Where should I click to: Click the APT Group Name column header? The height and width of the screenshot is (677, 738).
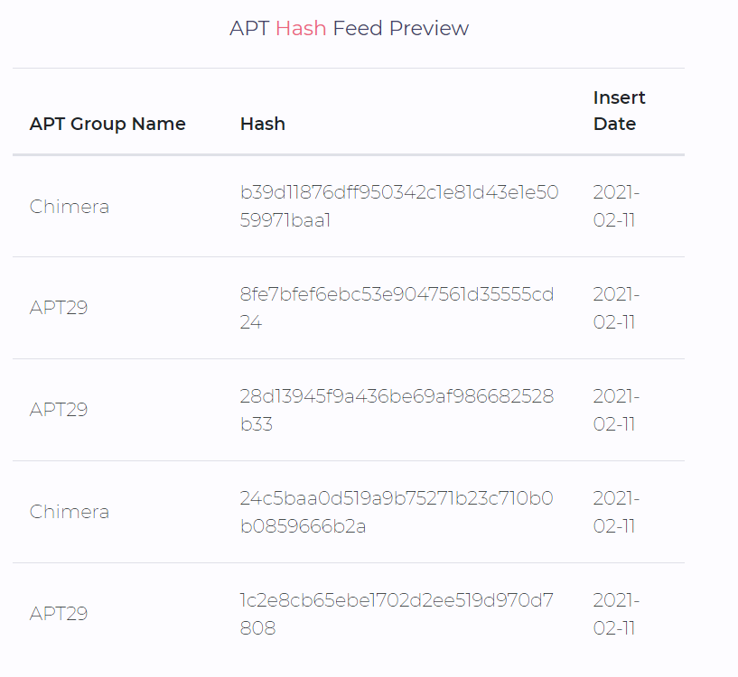[x=107, y=124]
